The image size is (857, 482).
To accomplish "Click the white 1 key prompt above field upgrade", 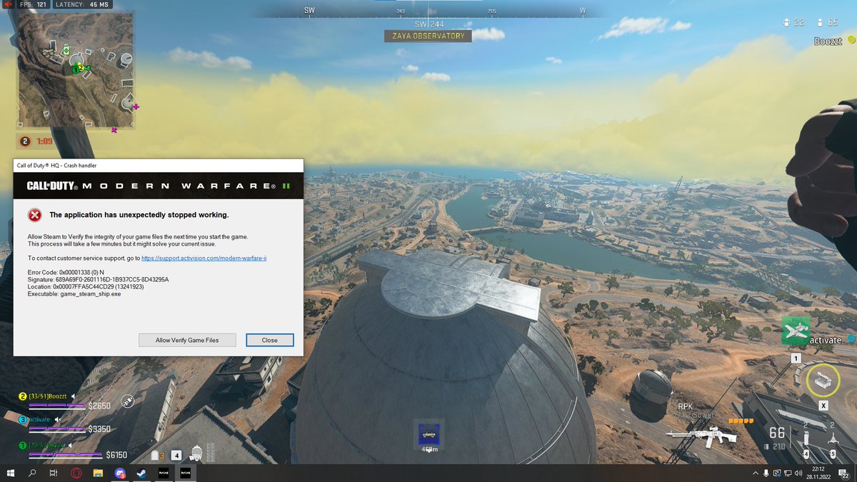I will [796, 358].
